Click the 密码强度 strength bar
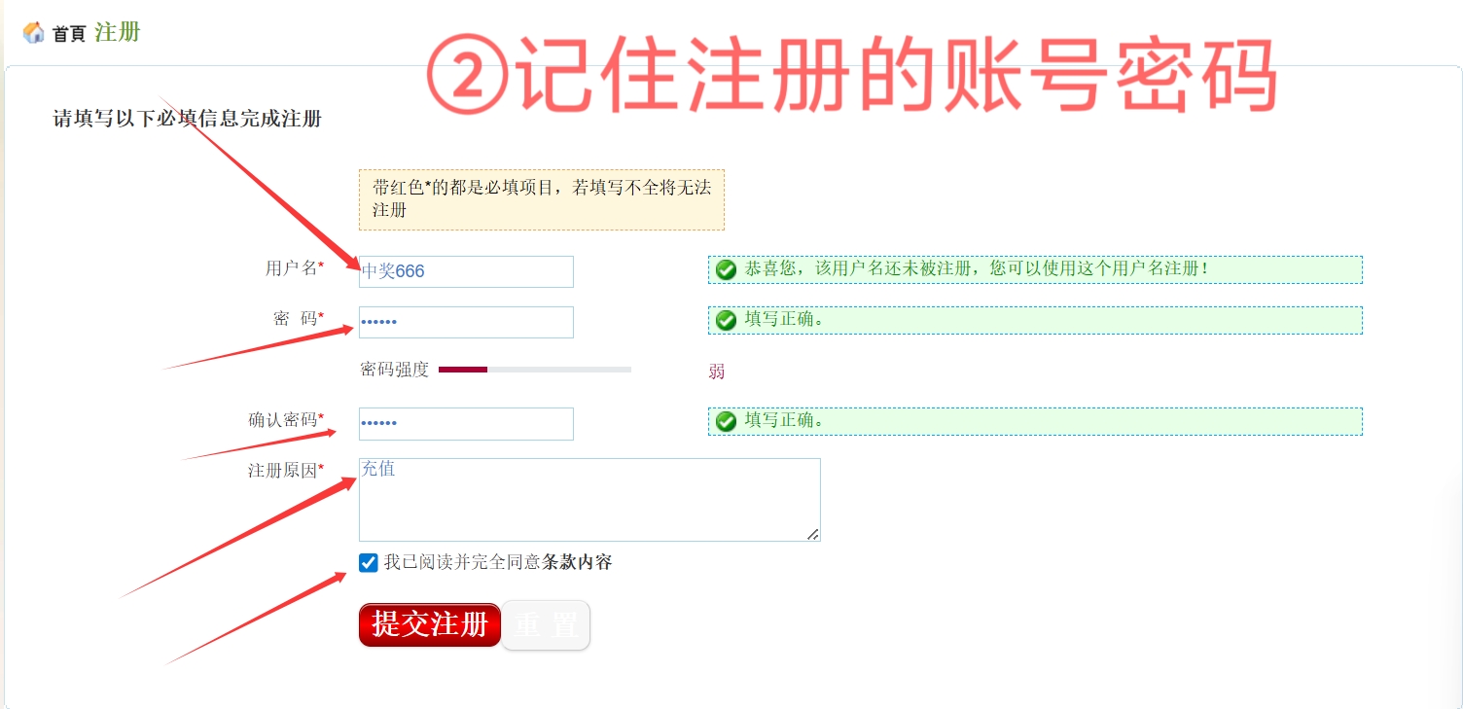This screenshot has height=709, width=1463. pyautogui.click(x=534, y=370)
